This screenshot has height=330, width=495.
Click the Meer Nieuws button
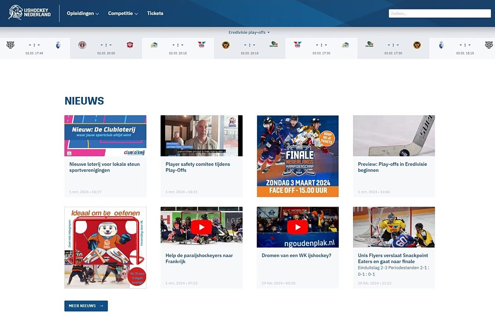pos(86,306)
